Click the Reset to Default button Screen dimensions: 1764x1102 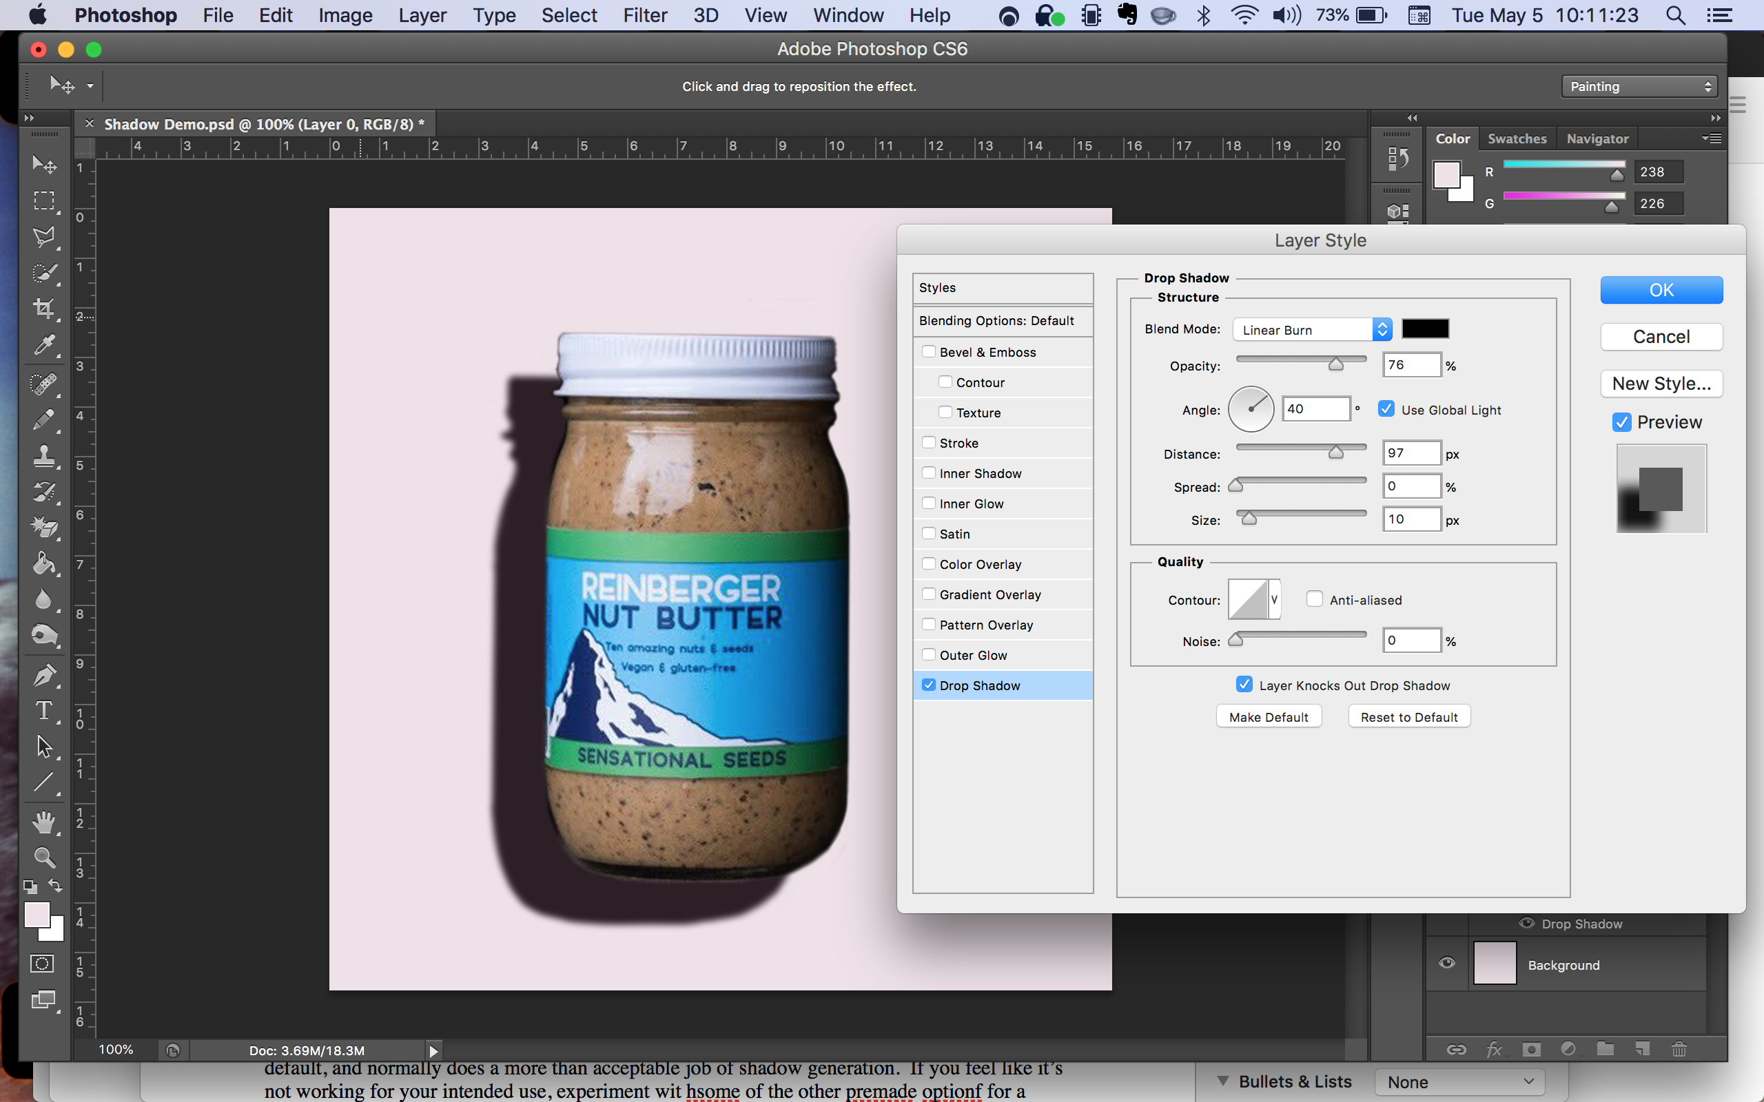(x=1408, y=717)
